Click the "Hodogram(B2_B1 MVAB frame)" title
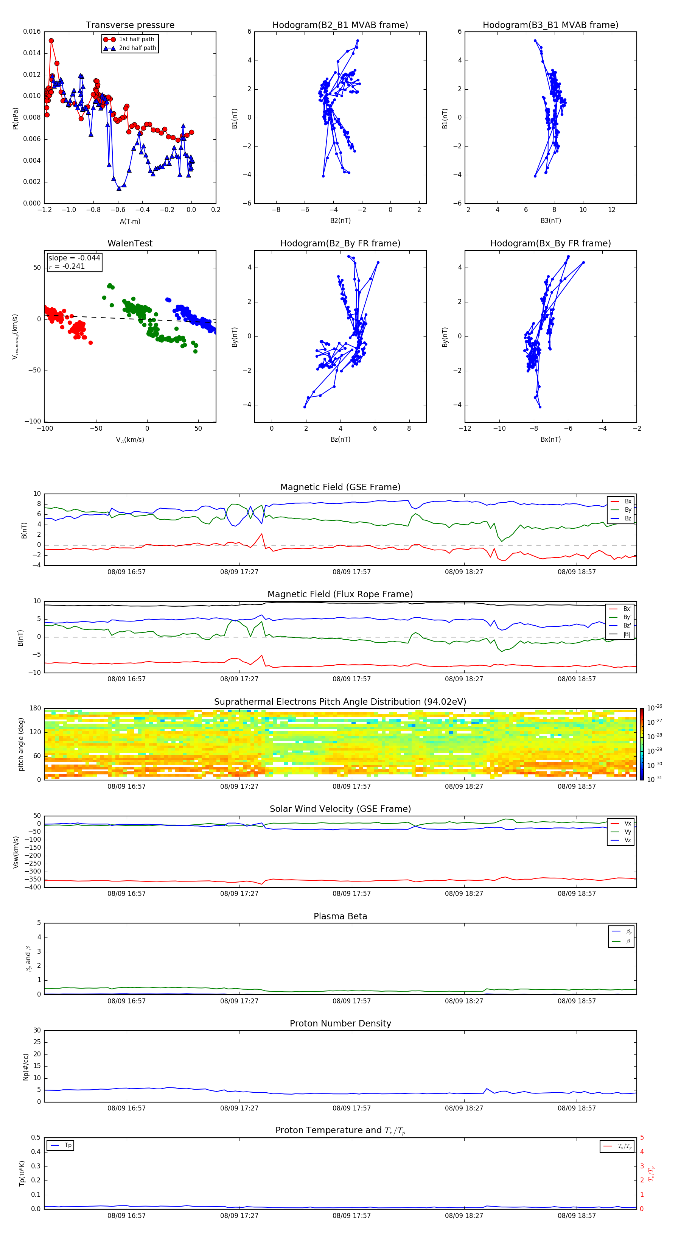The image size is (681, 1249). click(340, 25)
